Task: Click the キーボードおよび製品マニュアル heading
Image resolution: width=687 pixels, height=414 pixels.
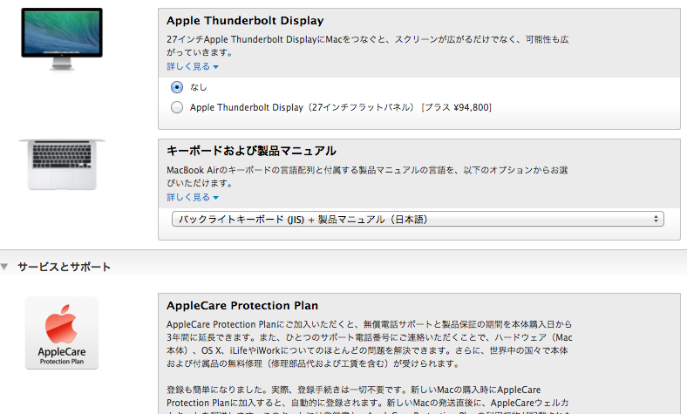Action: pyautogui.click(x=251, y=151)
